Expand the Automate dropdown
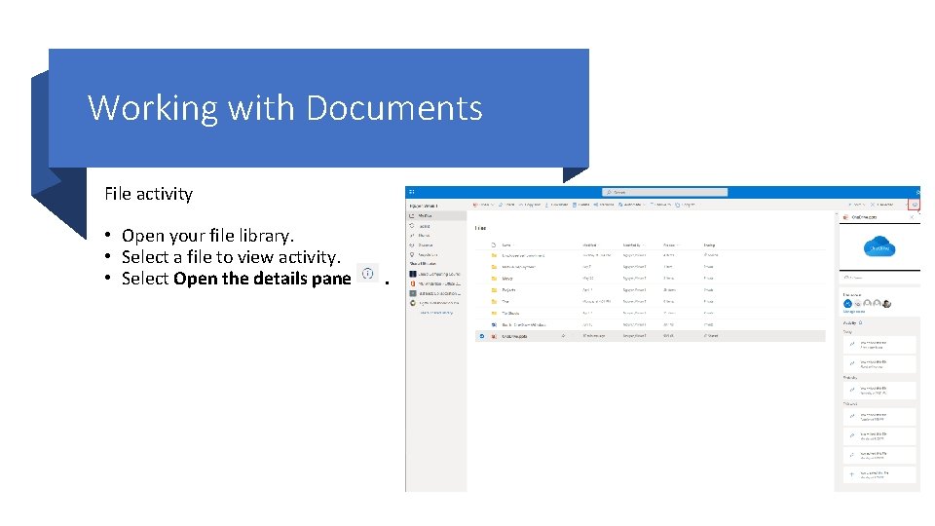 point(633,205)
